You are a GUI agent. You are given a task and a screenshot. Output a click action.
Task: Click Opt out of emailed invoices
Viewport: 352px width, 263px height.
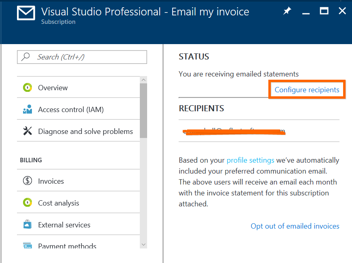(x=295, y=226)
